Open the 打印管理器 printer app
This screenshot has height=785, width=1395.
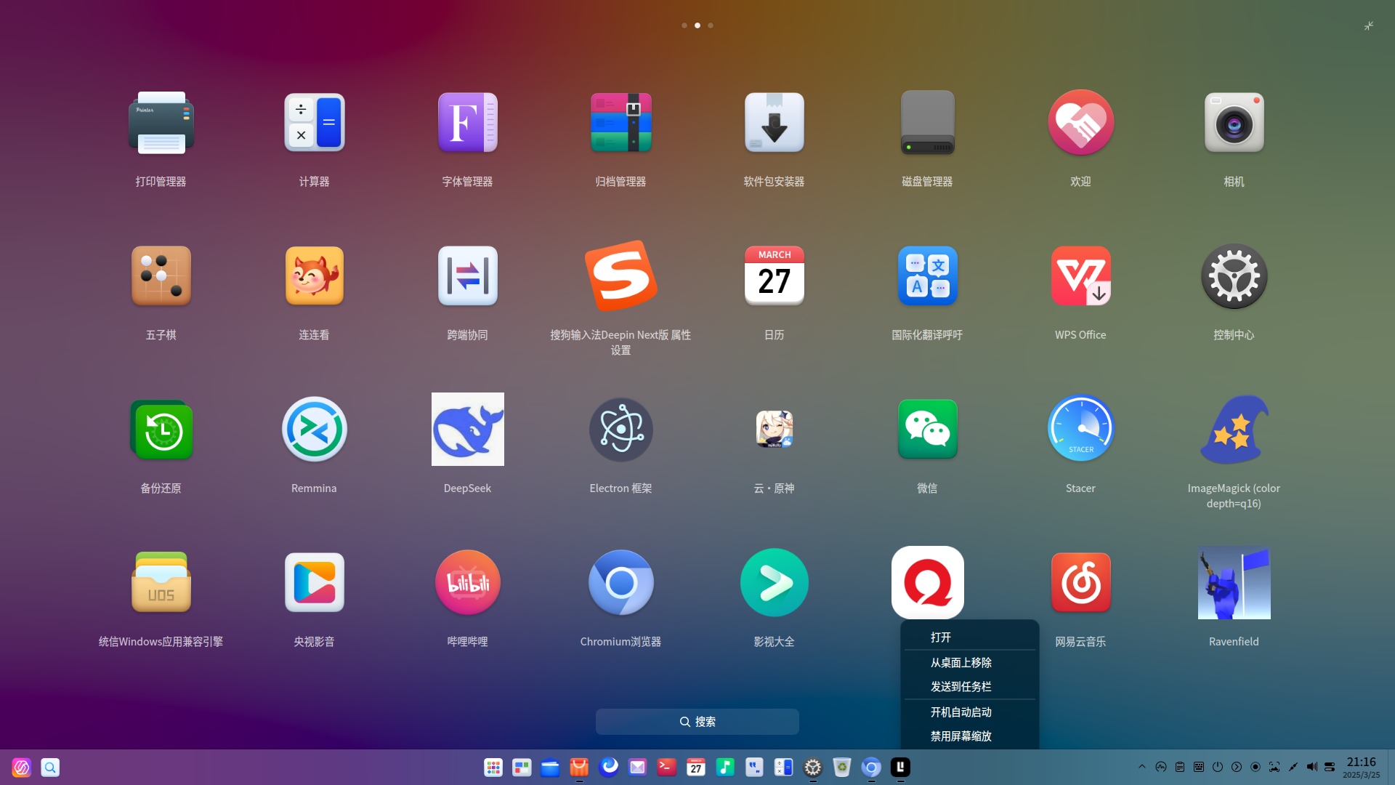pos(161,122)
